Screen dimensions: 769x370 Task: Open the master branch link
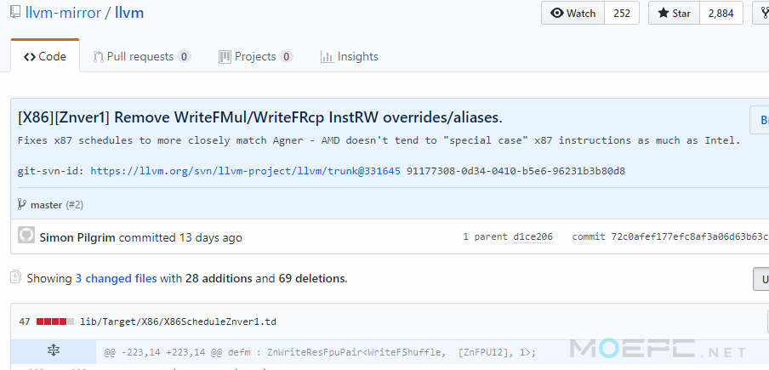click(x=46, y=205)
